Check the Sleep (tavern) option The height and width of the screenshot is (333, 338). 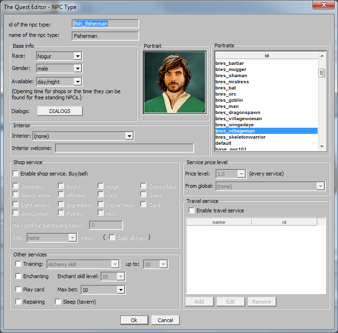coord(58,302)
